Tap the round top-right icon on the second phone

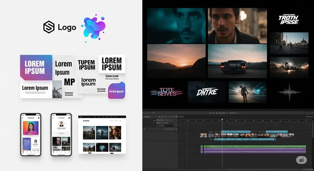pos(69,118)
